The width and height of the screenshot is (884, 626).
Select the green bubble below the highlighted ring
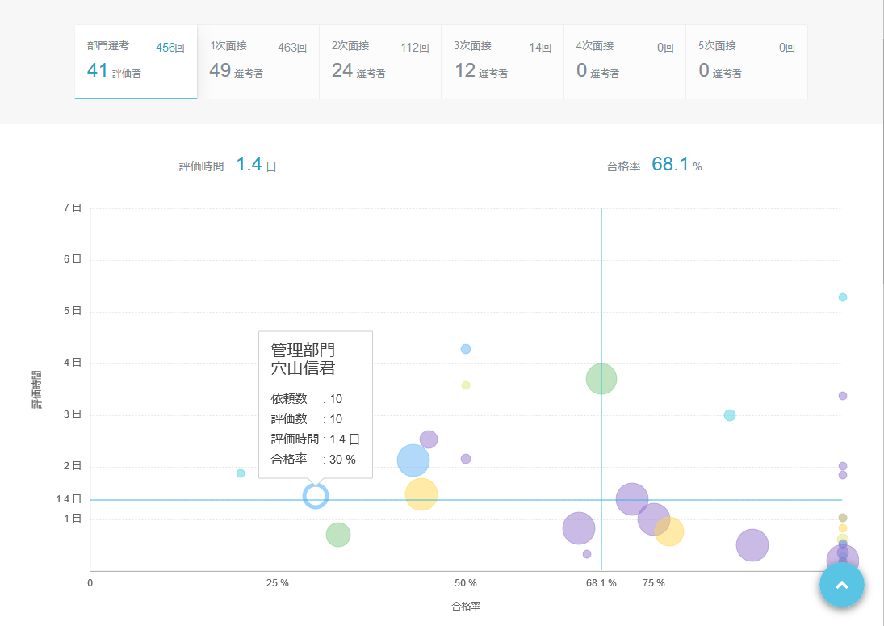pos(338,535)
